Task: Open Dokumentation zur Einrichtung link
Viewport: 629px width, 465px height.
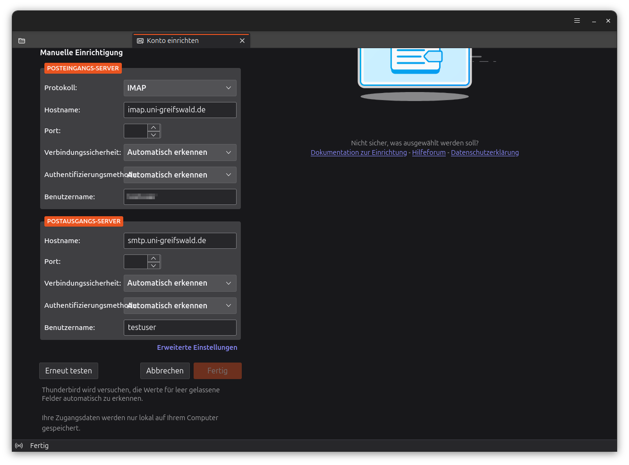Action: coord(358,152)
